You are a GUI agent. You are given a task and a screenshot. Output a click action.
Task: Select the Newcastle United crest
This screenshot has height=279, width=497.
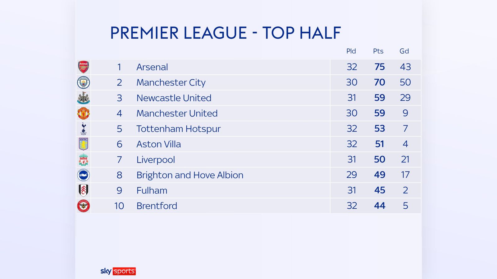coord(84,98)
